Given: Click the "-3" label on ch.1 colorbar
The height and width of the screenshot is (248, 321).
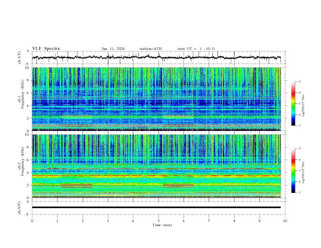Looking at the screenshot, I should point(299,81).
